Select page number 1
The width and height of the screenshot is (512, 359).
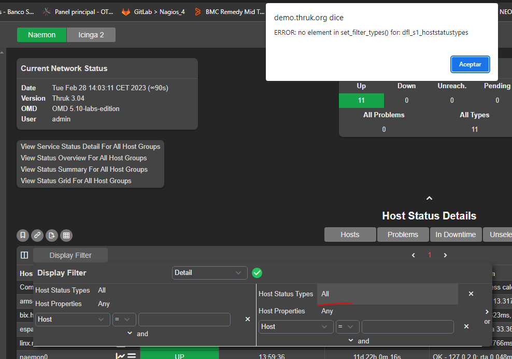[430, 255]
